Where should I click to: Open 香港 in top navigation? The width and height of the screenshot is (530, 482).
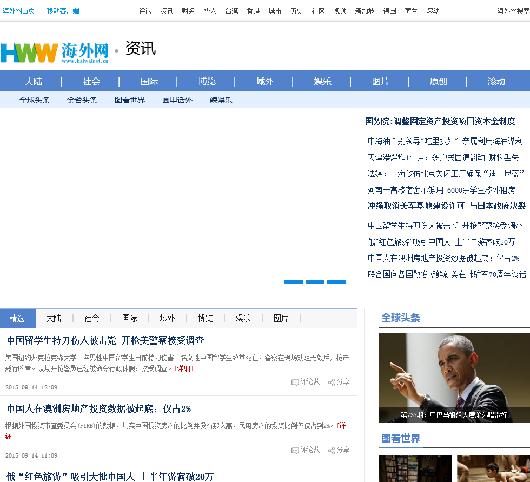tap(253, 11)
